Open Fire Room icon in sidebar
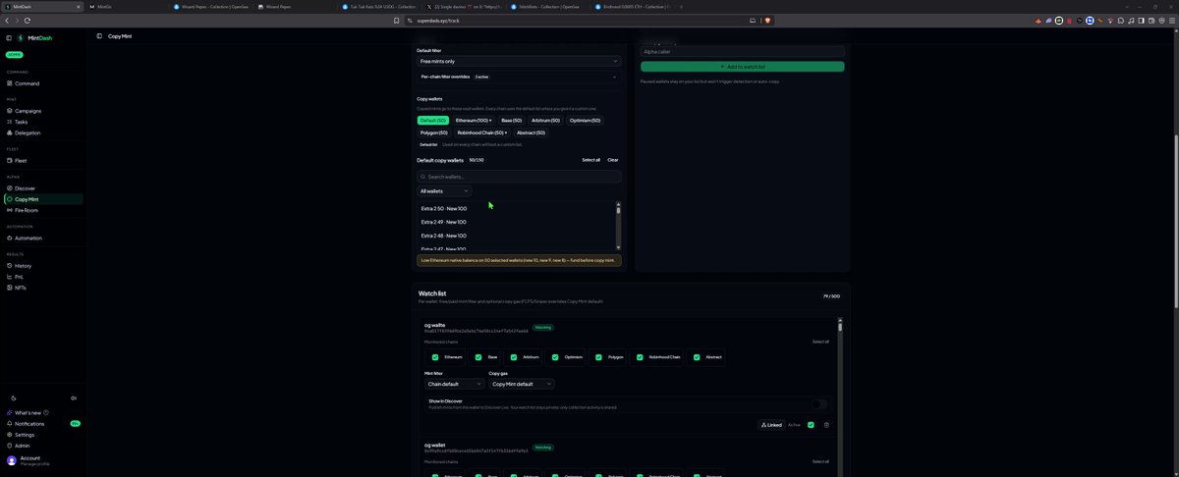 point(9,210)
